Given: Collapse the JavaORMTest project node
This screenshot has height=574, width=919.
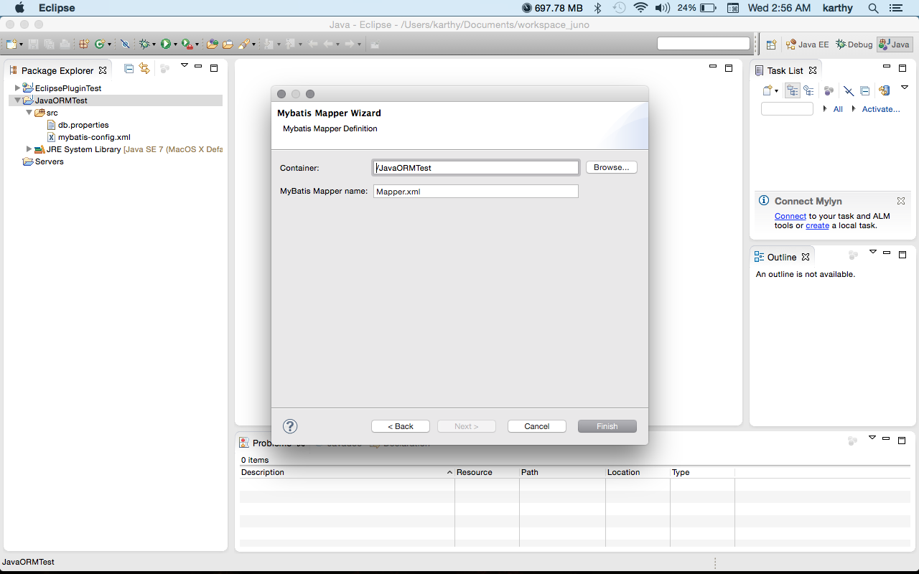Looking at the screenshot, I should pos(17,100).
